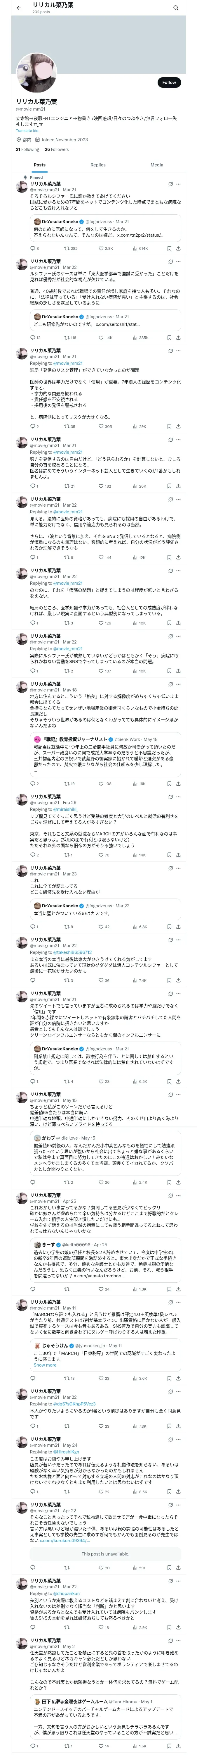This screenshot has height=1755, width=197.
Task: Repost the pinned post with 282 reposts
Action: tap(67, 249)
